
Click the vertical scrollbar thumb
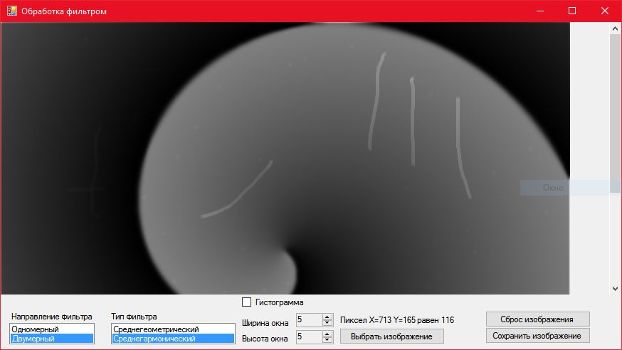616,114
